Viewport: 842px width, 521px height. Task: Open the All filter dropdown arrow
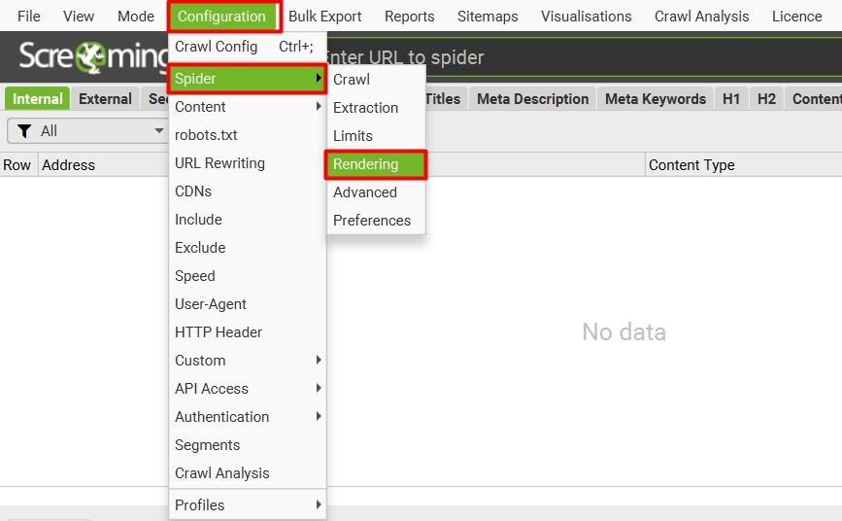pyautogui.click(x=158, y=131)
